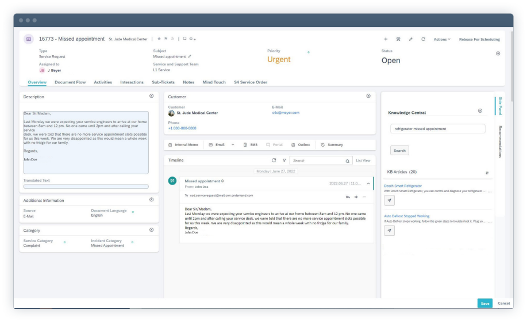Image resolution: width=527 pixels, height=322 pixels.
Task: Click the Save button
Action: pos(484,303)
